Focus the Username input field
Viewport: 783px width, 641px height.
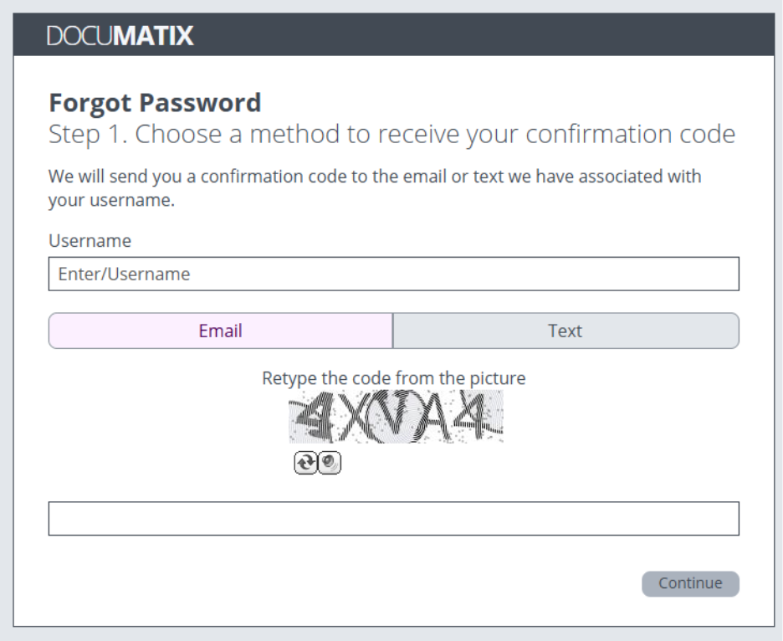(393, 274)
